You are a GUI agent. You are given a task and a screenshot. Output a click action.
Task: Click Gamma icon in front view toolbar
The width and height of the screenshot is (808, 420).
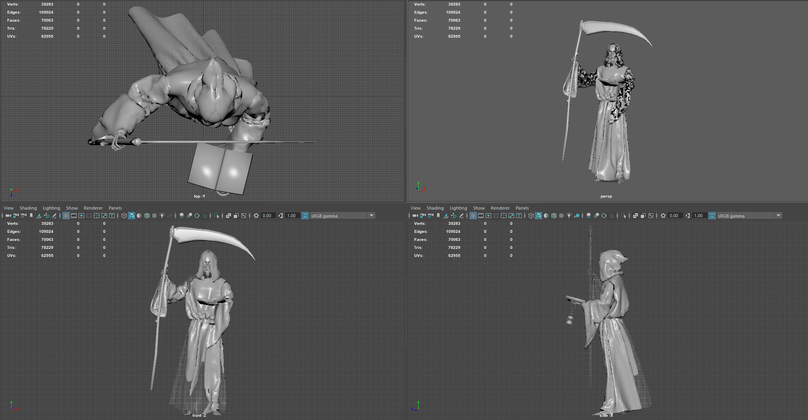pos(280,216)
